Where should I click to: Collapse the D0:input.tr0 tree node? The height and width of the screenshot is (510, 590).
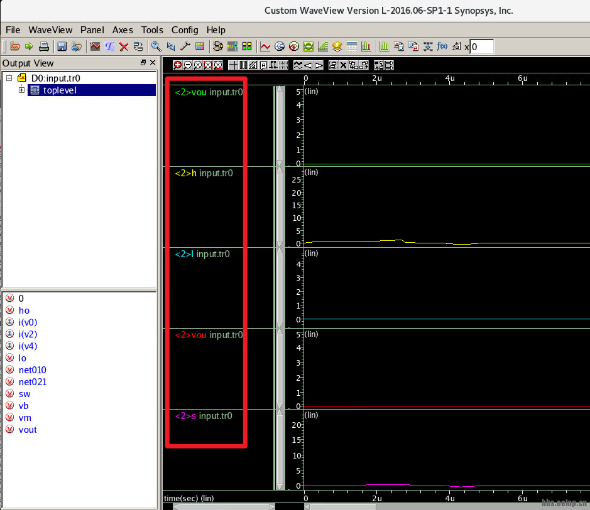pos(9,78)
